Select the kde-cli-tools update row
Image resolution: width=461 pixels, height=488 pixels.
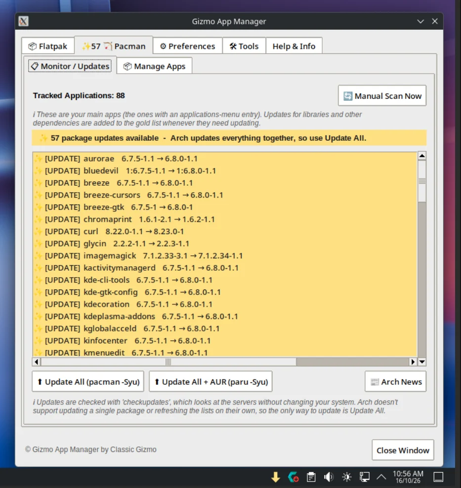(x=225, y=280)
